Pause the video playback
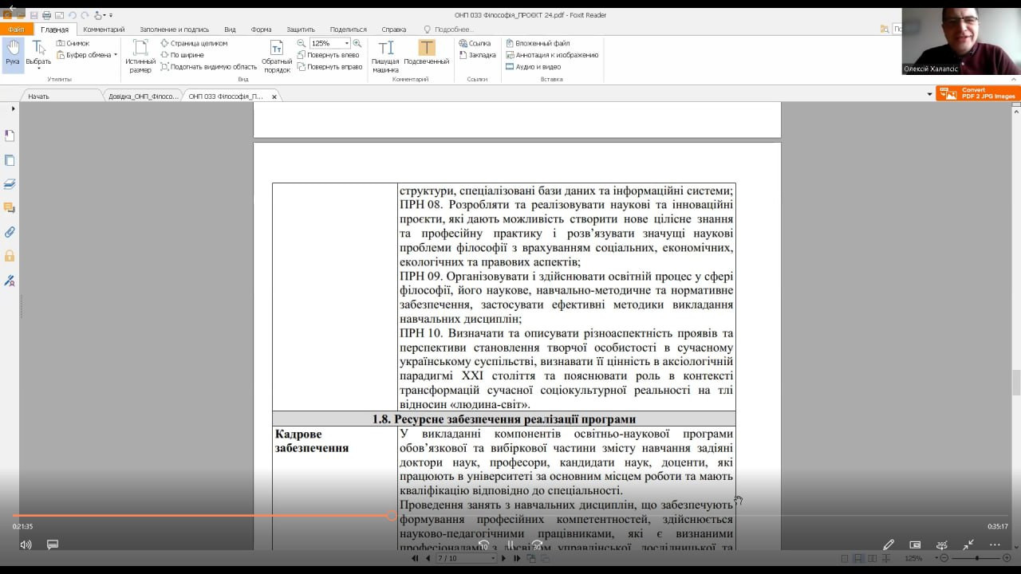The width and height of the screenshot is (1021, 574). (x=510, y=545)
